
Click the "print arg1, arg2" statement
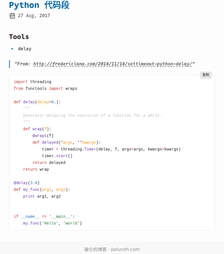pos(42,196)
